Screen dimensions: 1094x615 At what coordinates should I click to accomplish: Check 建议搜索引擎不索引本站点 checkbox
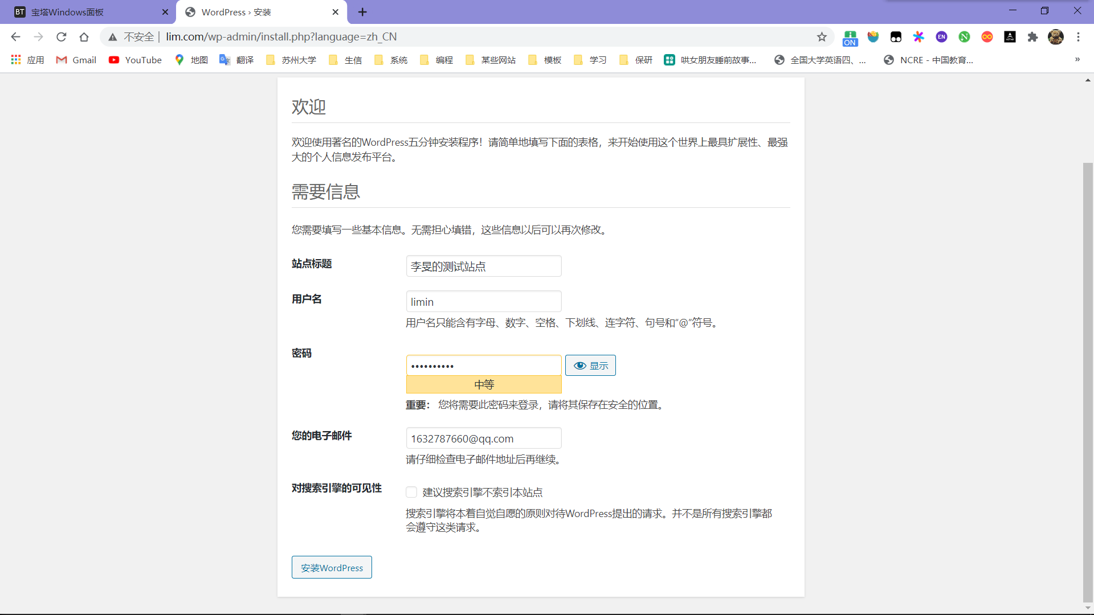pyautogui.click(x=411, y=492)
